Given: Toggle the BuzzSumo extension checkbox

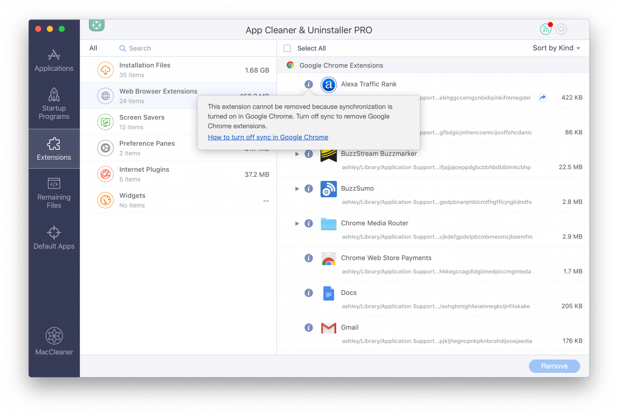Looking at the screenshot, I should point(288,188).
